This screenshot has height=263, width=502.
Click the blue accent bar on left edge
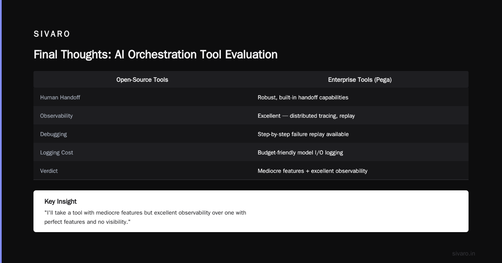(1, 131)
